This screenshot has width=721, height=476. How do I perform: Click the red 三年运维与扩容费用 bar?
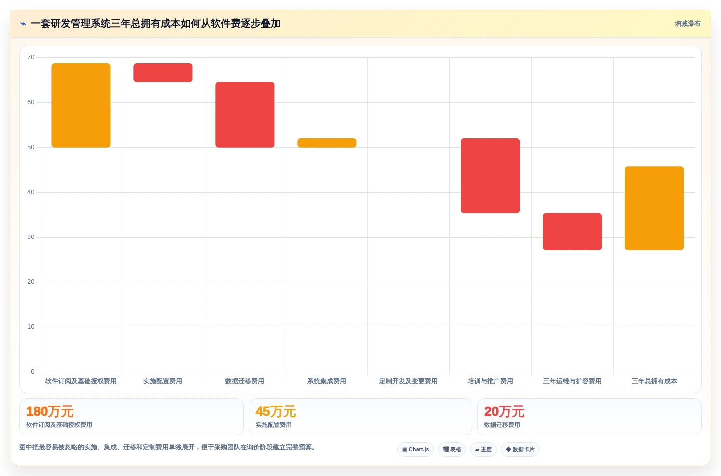click(572, 232)
